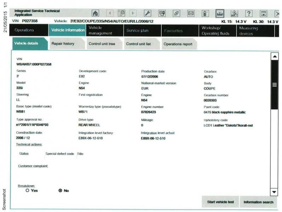Viewport: 282px width, 212px height.
Task: Switch to Measuring devices tab
Action: point(255,31)
